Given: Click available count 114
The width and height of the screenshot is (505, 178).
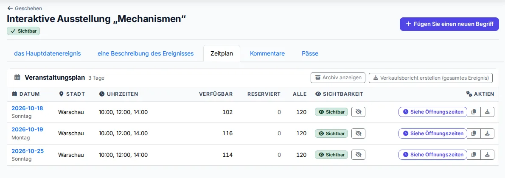Looking at the screenshot, I should coord(227,155).
